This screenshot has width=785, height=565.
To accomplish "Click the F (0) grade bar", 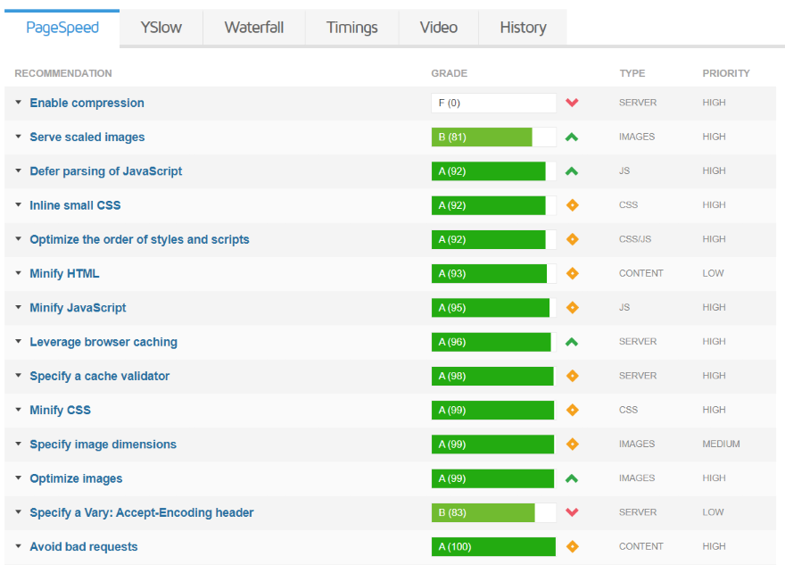I will pos(493,103).
